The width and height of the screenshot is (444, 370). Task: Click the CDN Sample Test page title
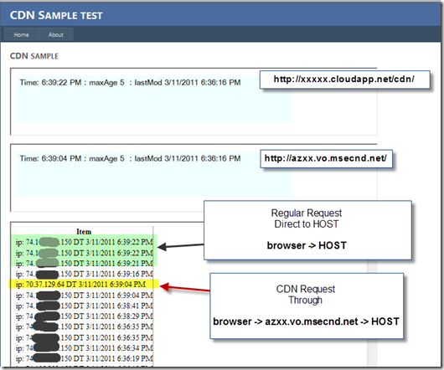pos(56,15)
